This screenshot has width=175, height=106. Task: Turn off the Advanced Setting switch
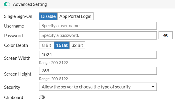7,4
